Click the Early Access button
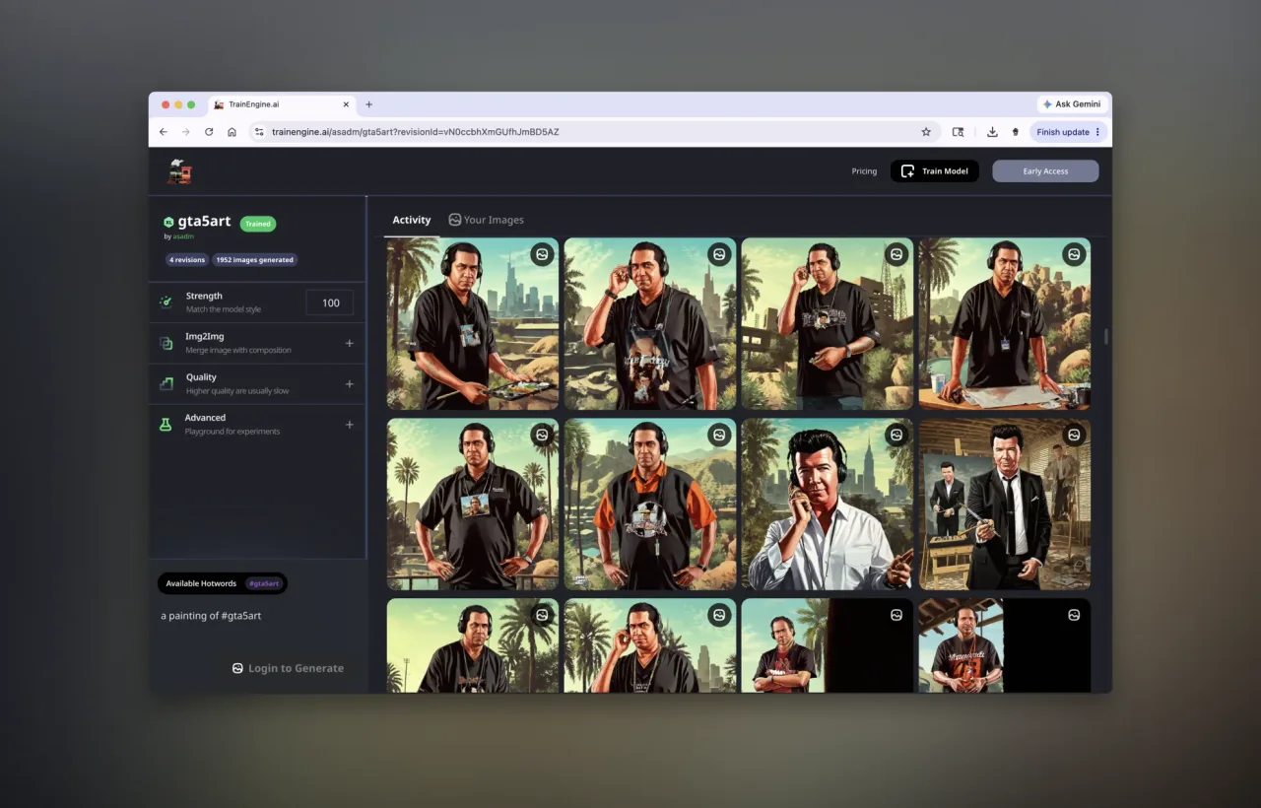This screenshot has width=1261, height=808. [1045, 171]
